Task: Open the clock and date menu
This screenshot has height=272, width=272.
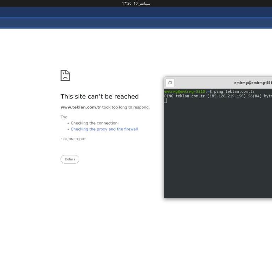Action: 136,3
